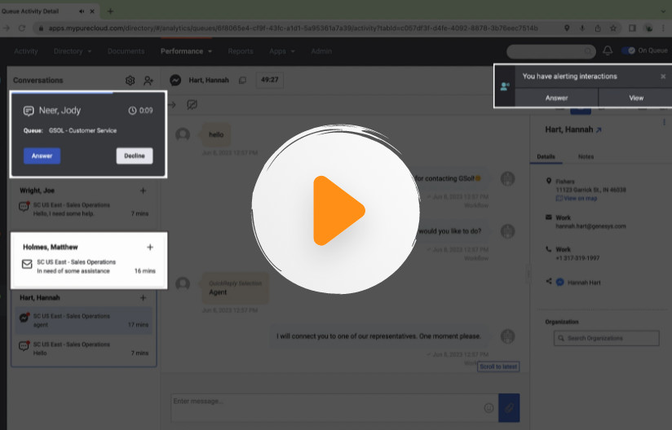This screenshot has height=430, width=672.
Task: Decline the Neer, Jody interaction
Action: 134,156
